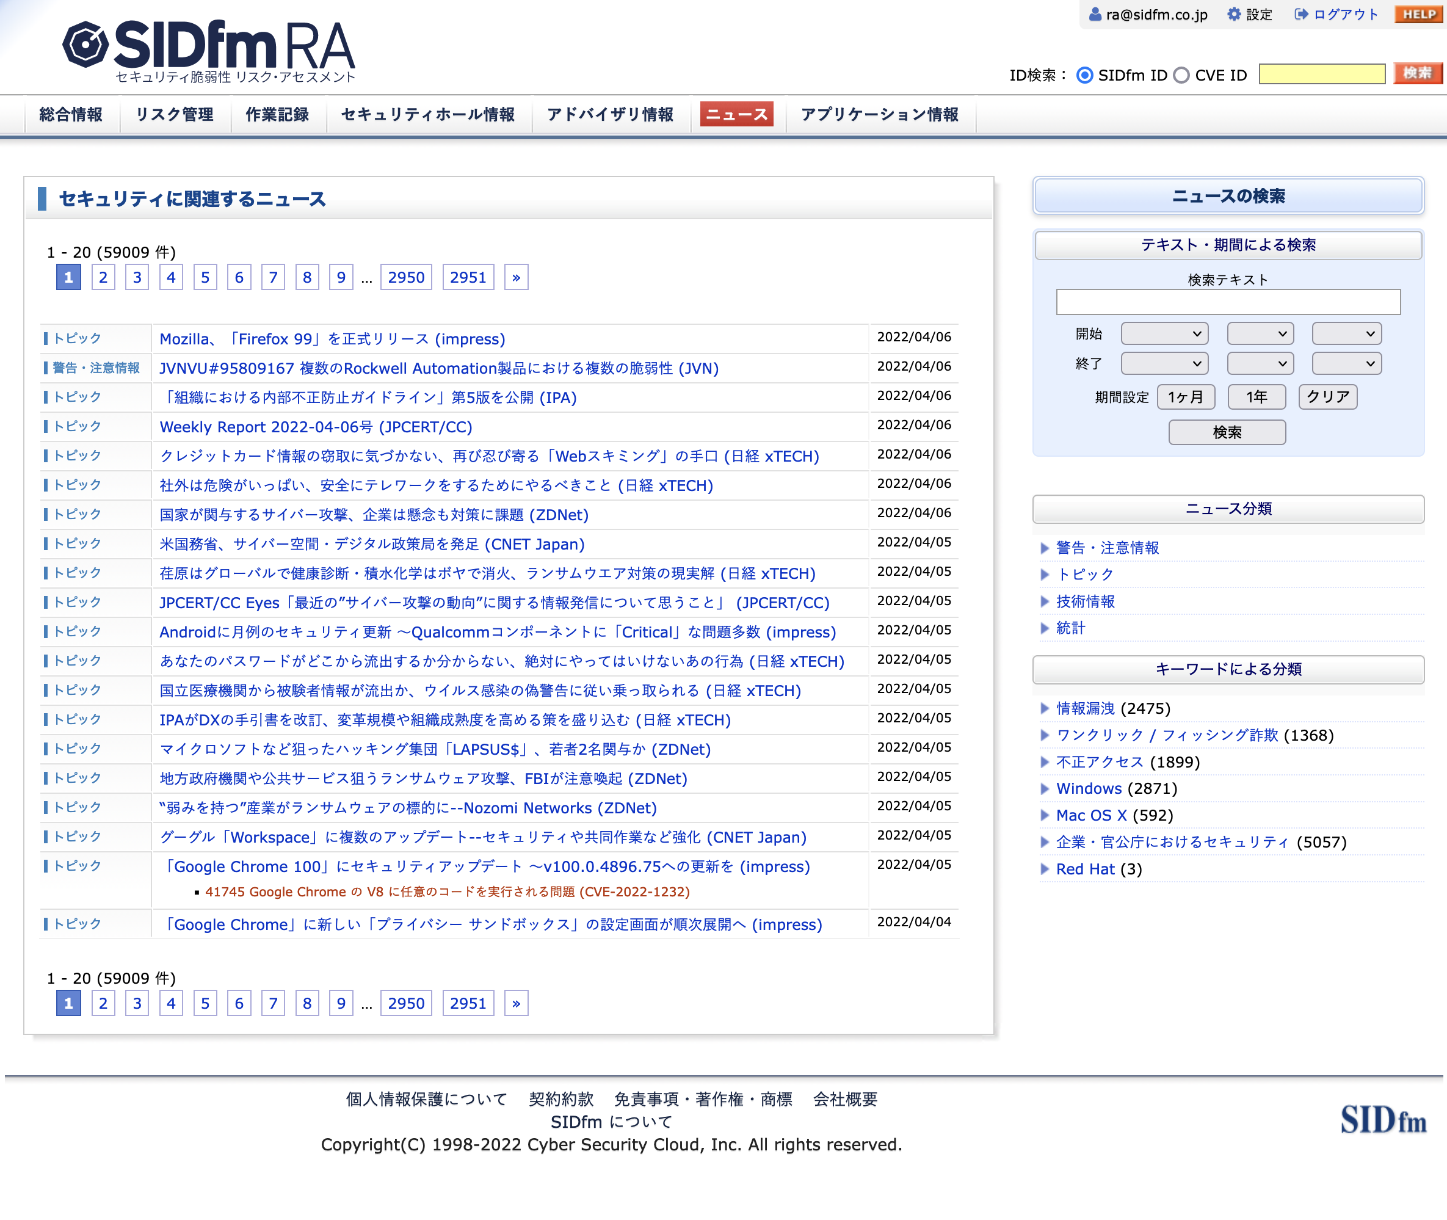This screenshot has width=1447, height=1220.
Task: Open SIDfm について footer link
Action: [611, 1122]
